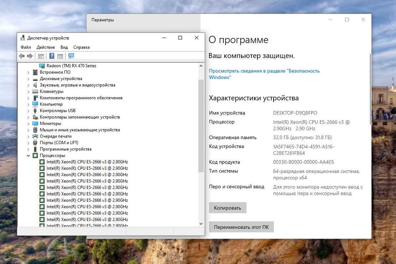This screenshot has width=396, height=264.
Task: Expand the Мониторы node
Action: coord(28,123)
